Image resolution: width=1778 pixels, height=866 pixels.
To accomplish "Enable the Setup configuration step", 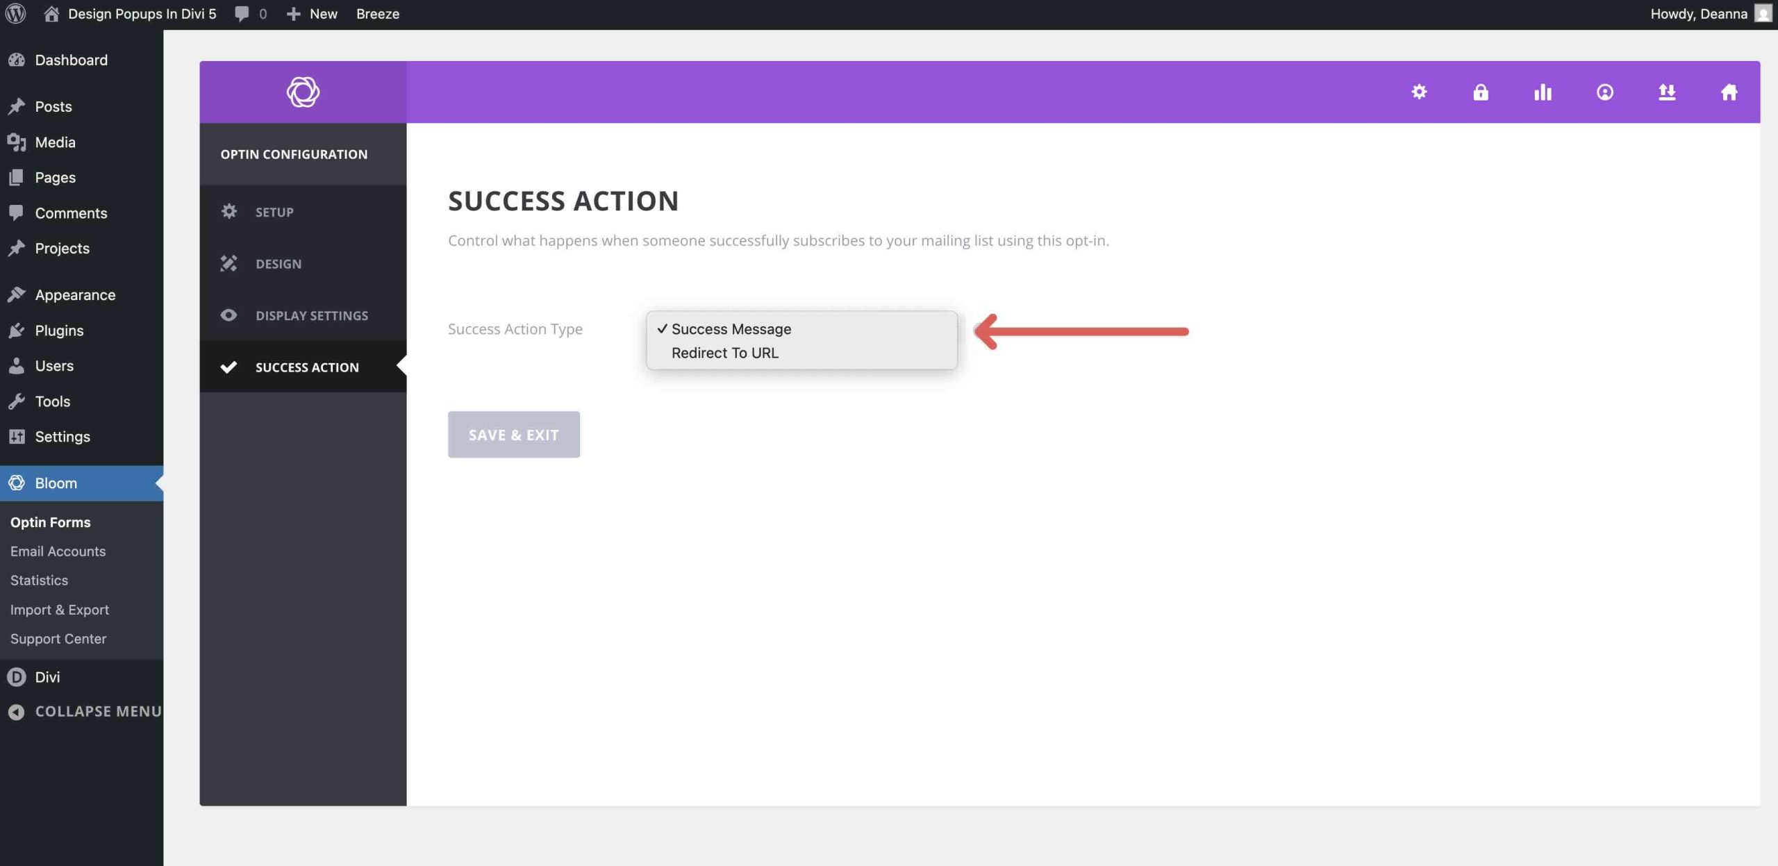I will point(274,212).
